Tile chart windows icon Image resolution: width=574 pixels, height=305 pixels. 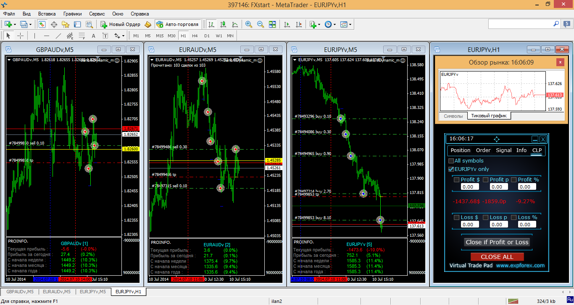[272, 24]
